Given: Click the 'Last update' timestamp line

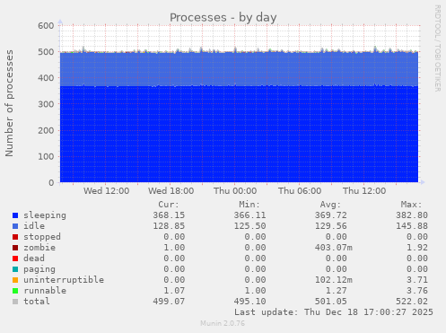Looking at the screenshot, I should point(334,312).
